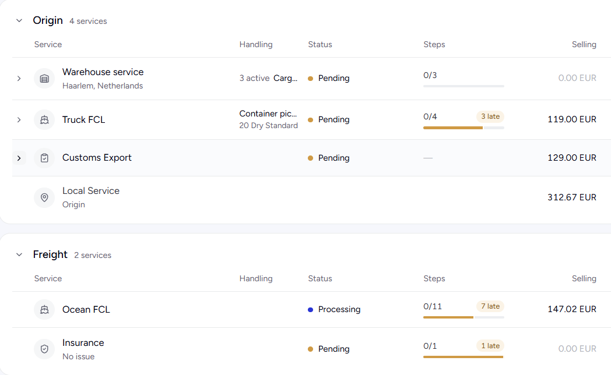The height and width of the screenshot is (375, 611).
Task: Click the Warehouse service steps progress bar
Action: pos(463,86)
